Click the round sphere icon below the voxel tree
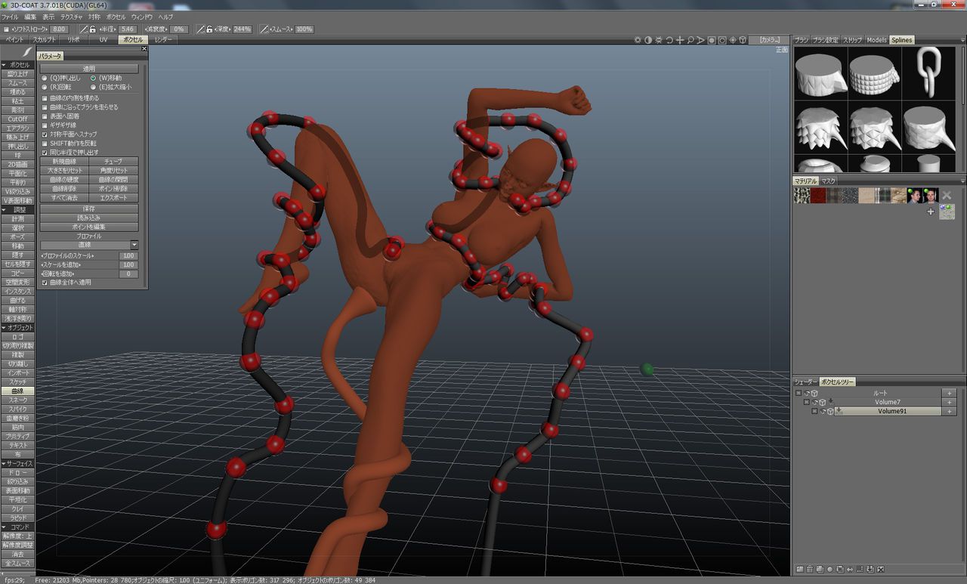Viewport: 967px width, 584px height. [830, 568]
